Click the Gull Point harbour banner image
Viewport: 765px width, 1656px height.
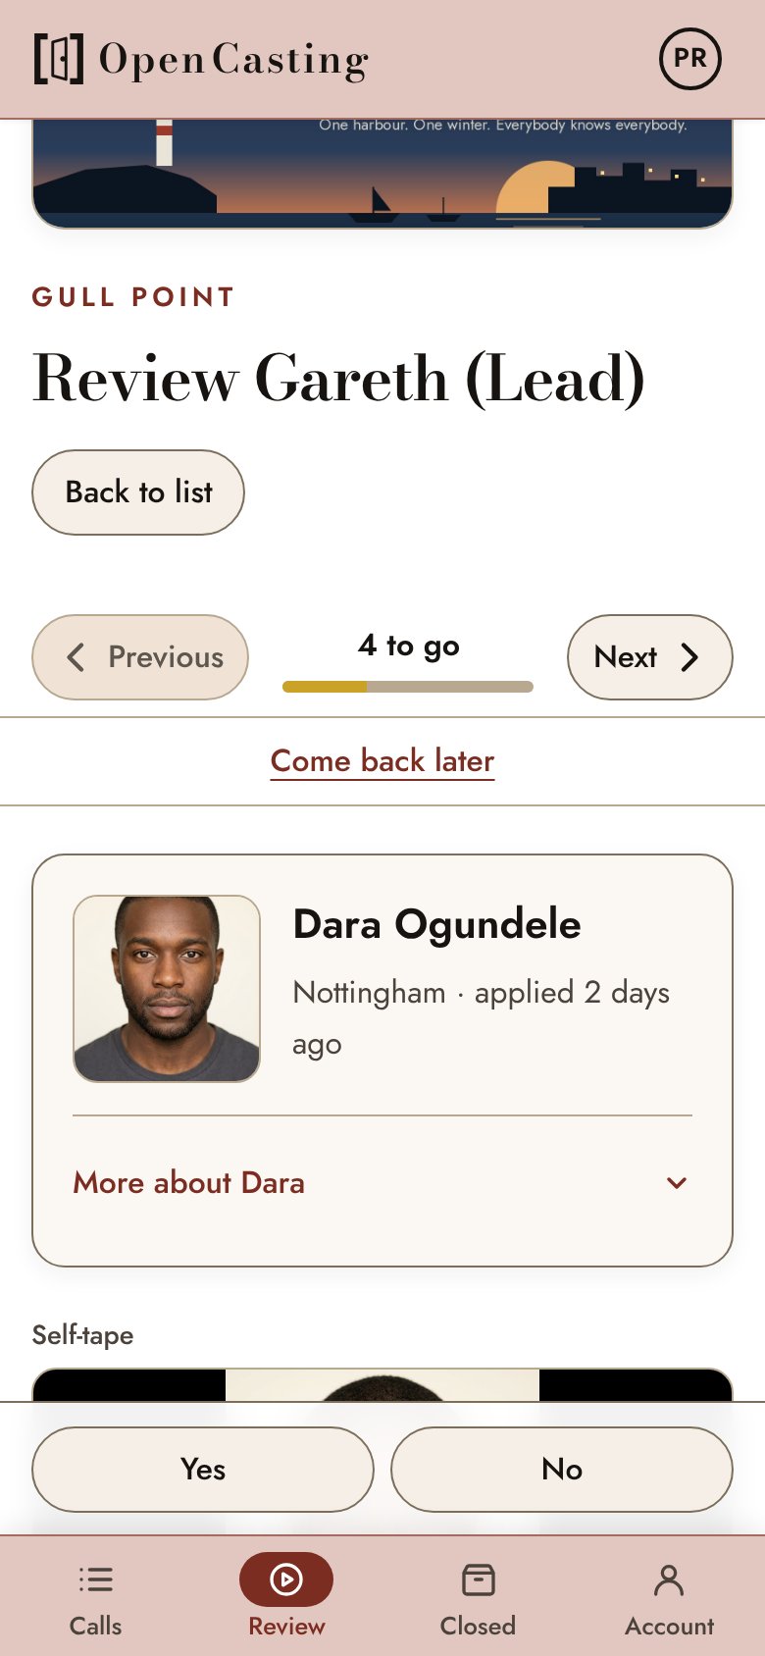382,174
